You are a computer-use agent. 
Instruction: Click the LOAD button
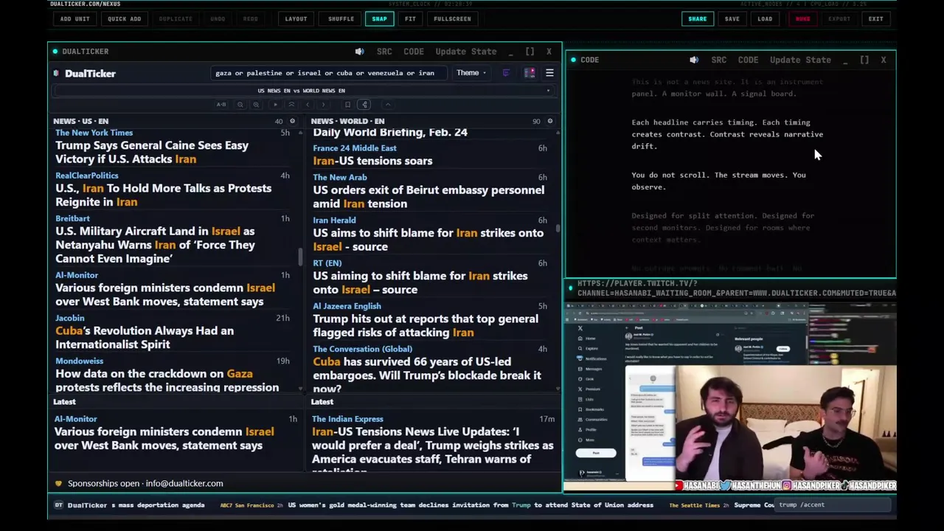click(x=765, y=18)
